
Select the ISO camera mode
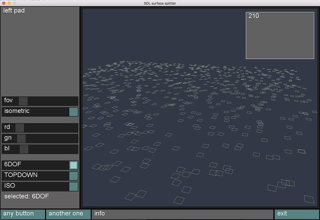tap(73, 187)
